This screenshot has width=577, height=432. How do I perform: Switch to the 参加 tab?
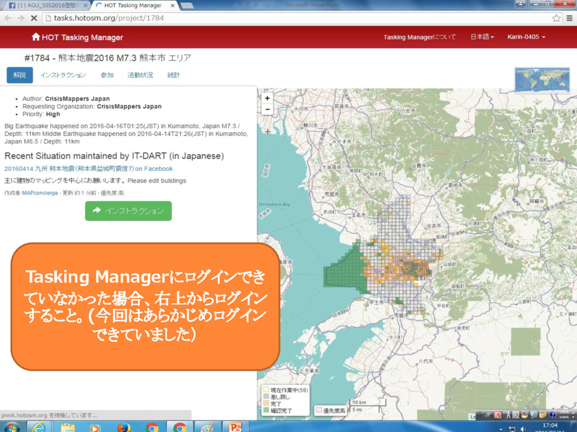[107, 75]
